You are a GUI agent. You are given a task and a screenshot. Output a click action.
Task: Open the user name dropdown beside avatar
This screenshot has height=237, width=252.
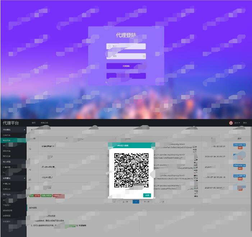[237, 123]
